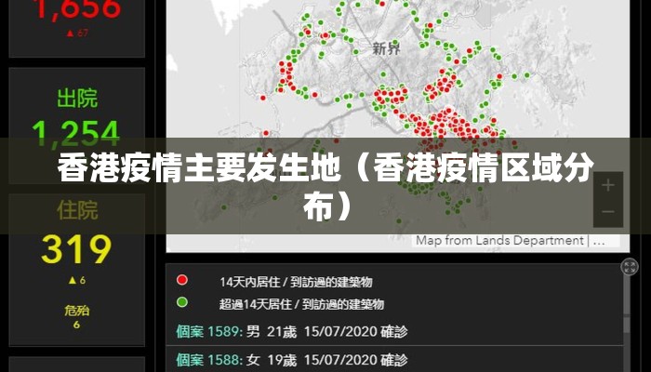Viewport: 651px width, 372px height.
Task: Click the 超過14天居住 / 到訪過的建築物 legend text
Action: [x=300, y=303]
